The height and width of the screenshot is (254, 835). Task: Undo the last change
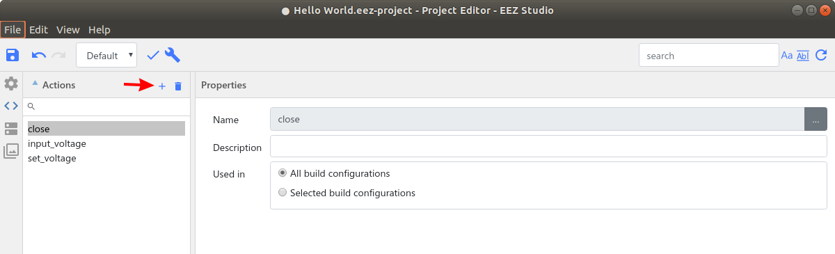coord(39,56)
